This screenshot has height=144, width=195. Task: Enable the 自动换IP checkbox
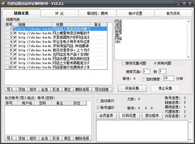(x=98, y=101)
